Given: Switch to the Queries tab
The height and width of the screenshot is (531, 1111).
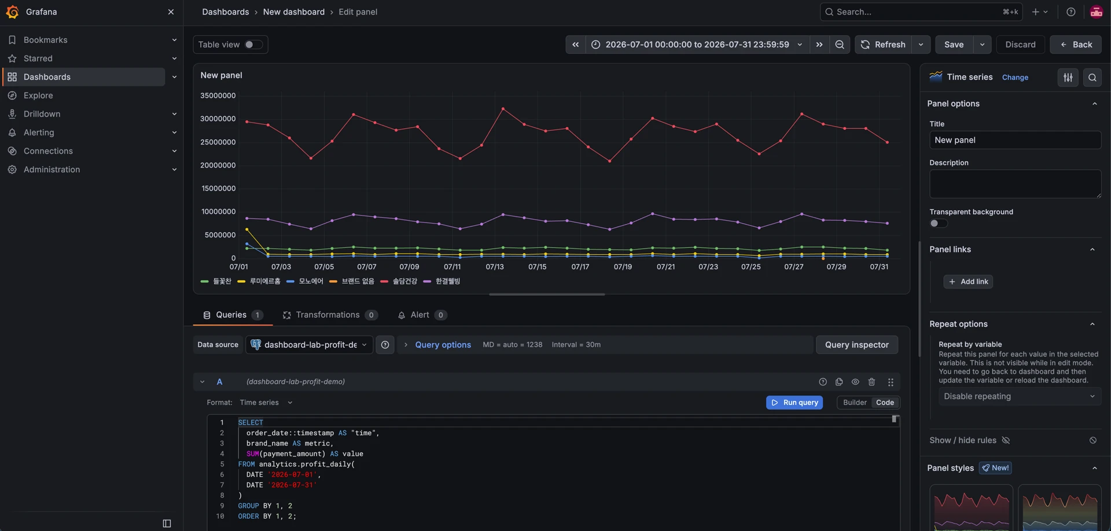Looking at the screenshot, I should 233,315.
